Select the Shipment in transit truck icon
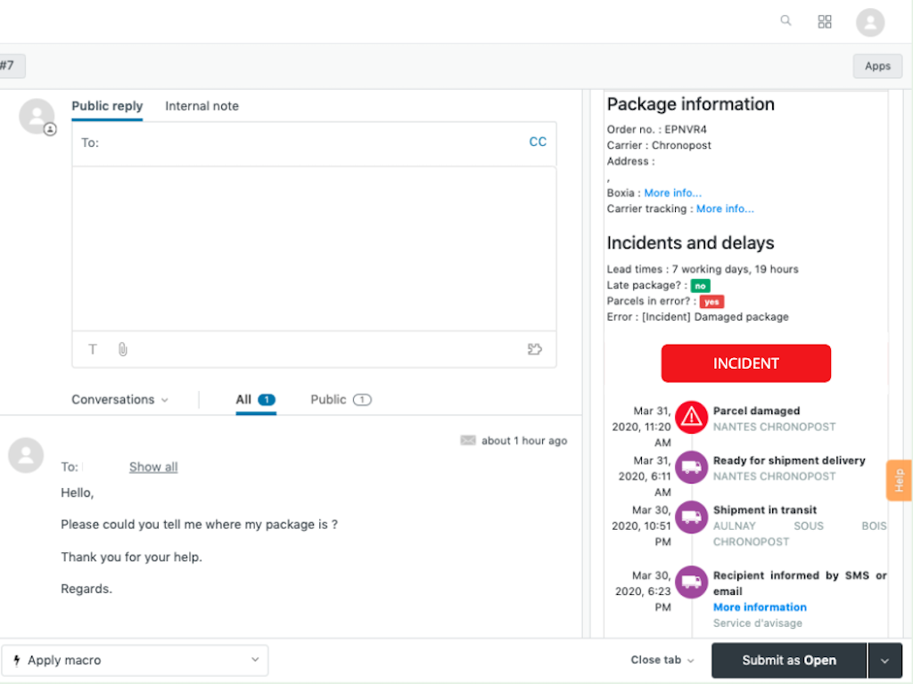The width and height of the screenshot is (913, 684). (691, 517)
